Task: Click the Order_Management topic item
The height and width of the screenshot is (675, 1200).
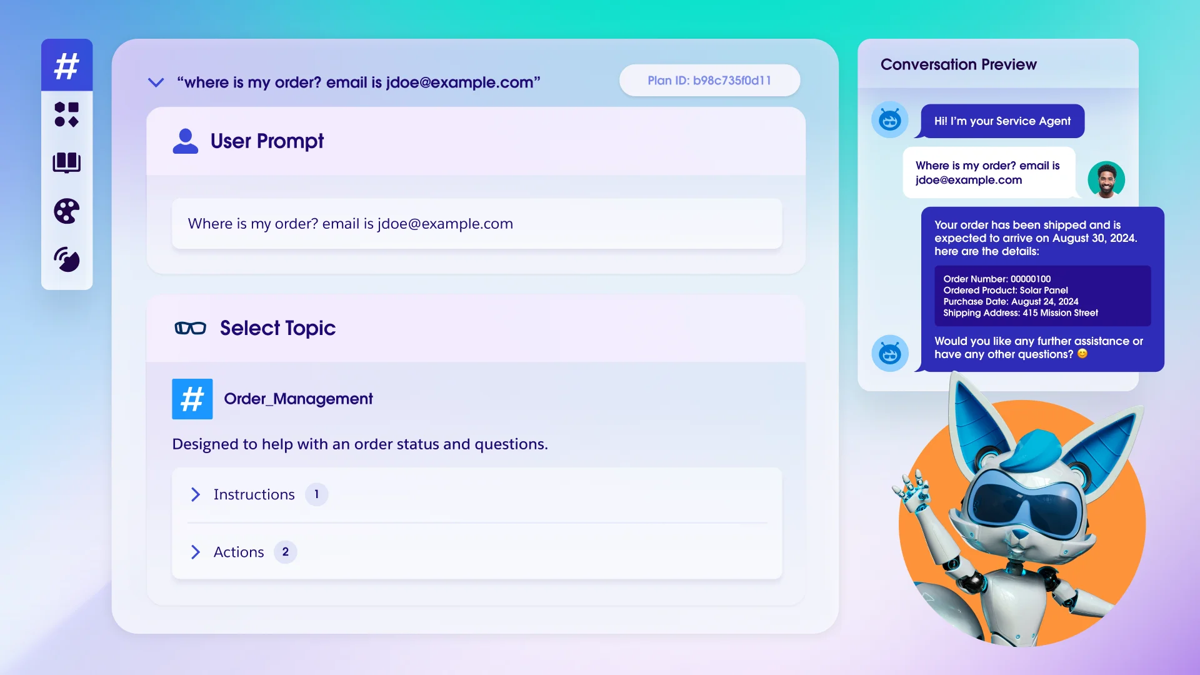Action: pos(299,398)
